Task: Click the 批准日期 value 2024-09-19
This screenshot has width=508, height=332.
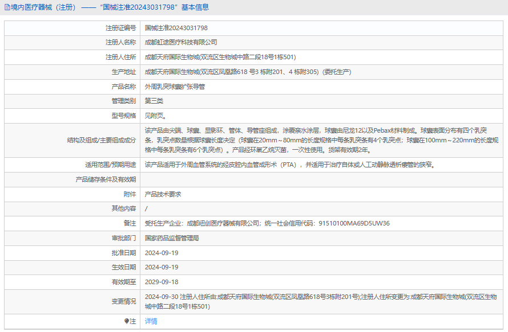Action: tap(162, 253)
